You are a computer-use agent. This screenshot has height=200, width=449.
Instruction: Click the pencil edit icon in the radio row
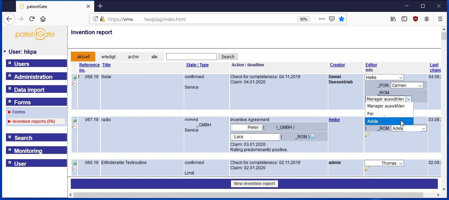tap(367, 135)
